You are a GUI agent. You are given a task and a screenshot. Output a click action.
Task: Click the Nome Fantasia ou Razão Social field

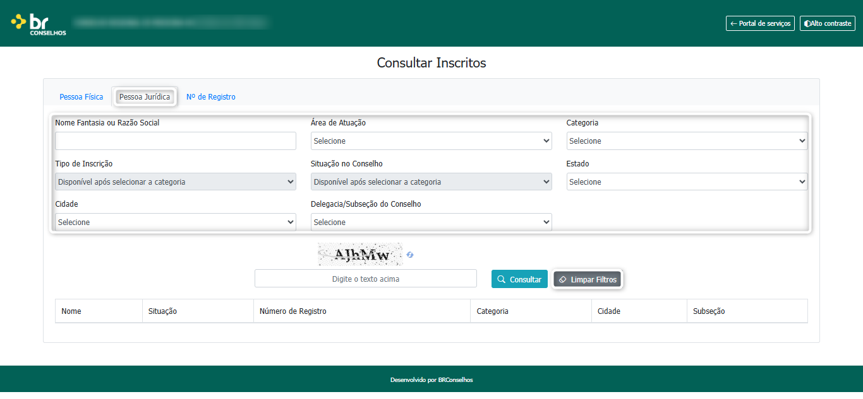pyautogui.click(x=176, y=141)
